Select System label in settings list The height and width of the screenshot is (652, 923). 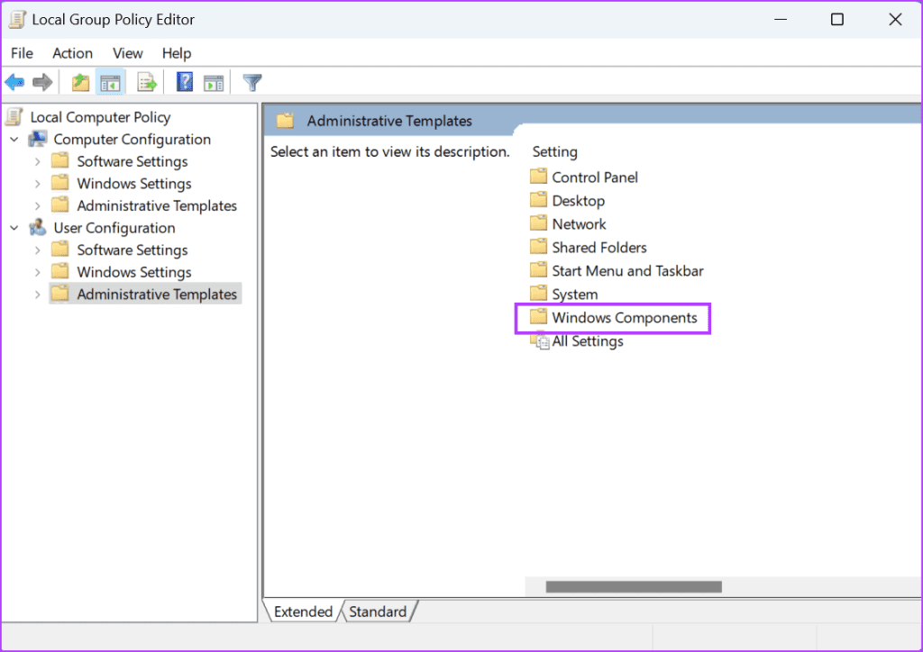click(574, 294)
